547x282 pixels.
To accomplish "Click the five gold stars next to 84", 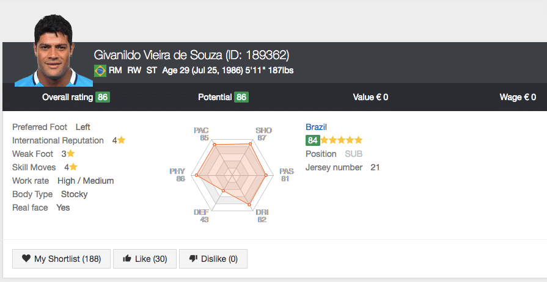I will coord(342,140).
